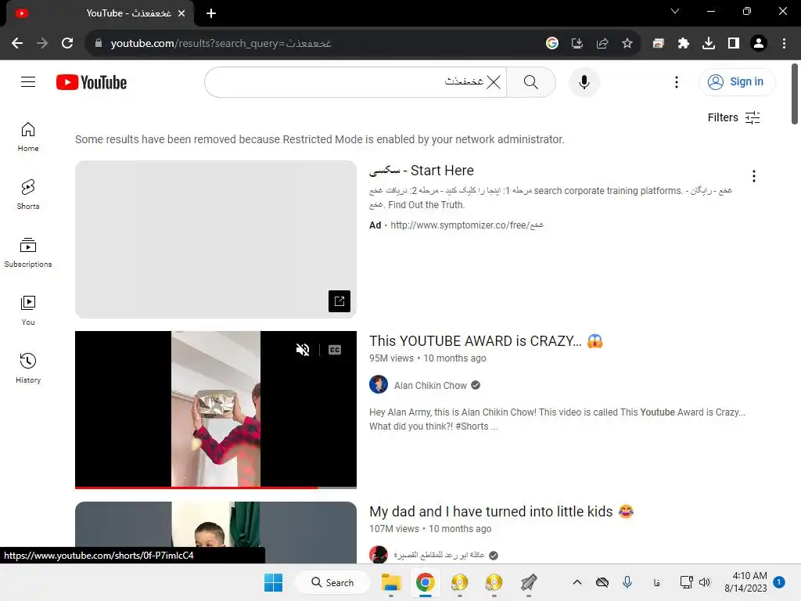Image resolution: width=801 pixels, height=601 pixels.
Task: Click the taskbar volume icon
Action: pyautogui.click(x=705, y=582)
